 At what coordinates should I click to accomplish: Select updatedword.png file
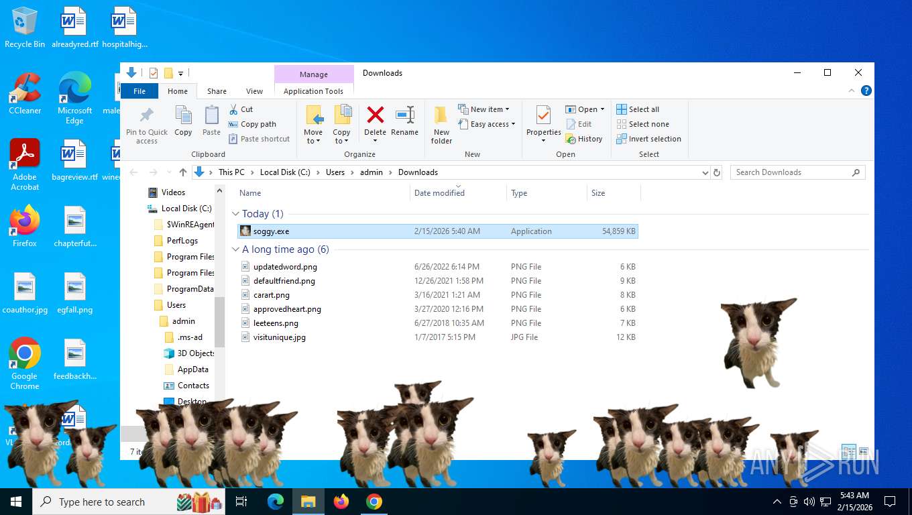(x=438, y=267)
